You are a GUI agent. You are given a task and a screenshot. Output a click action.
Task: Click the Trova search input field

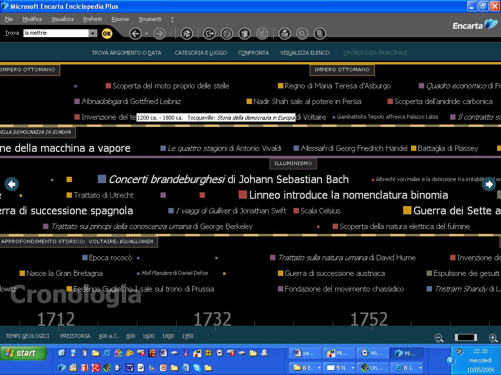click(x=56, y=33)
